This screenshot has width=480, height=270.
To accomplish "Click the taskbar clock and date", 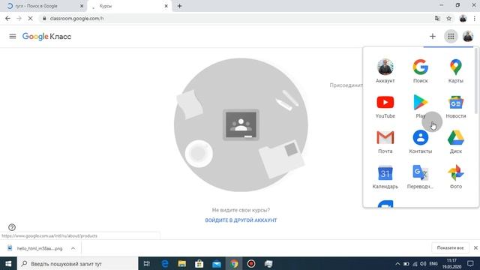I will point(451,263).
